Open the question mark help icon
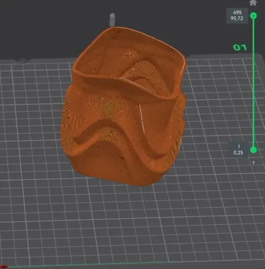Image resolution: width=265 pixels, height=269 pixels. (x=253, y=163)
